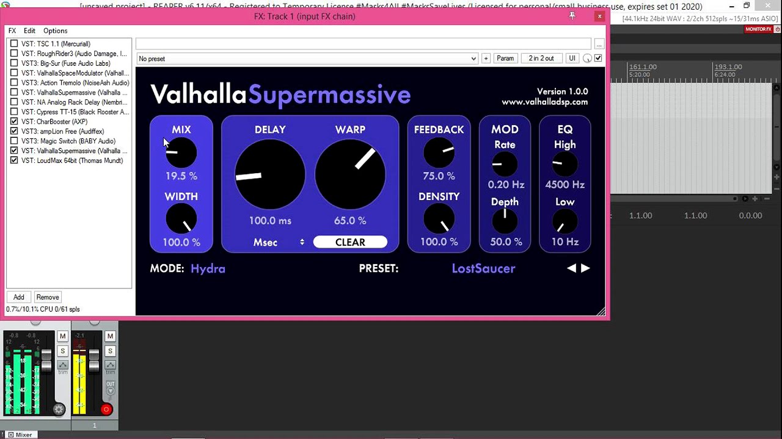Click the Param button

click(x=505, y=59)
